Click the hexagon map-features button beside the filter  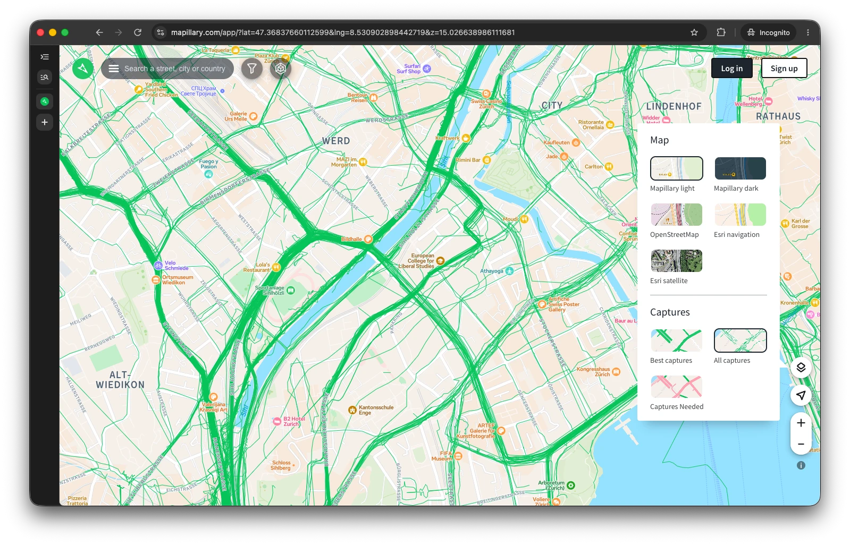point(281,69)
